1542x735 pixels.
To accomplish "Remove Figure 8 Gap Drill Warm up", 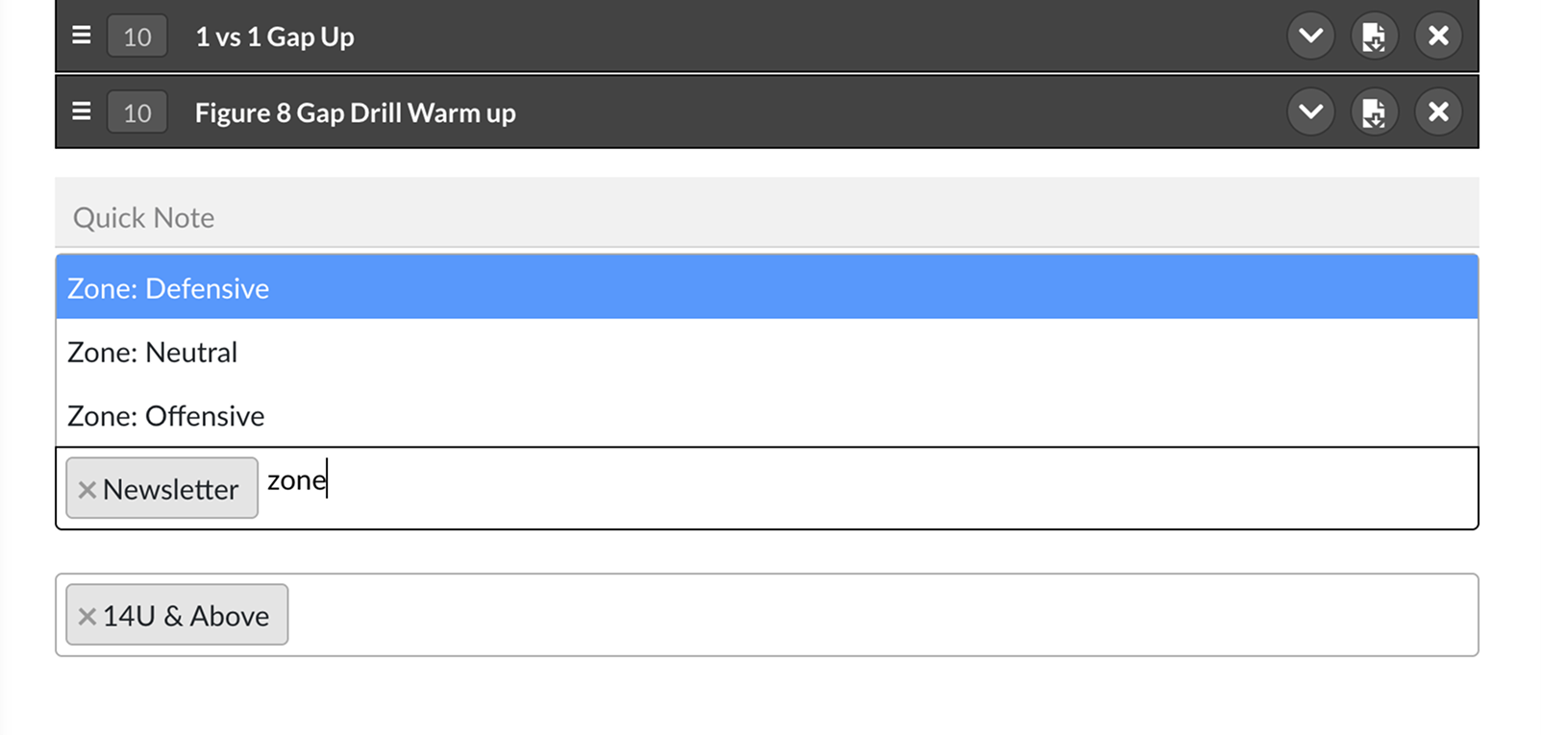I will [x=1438, y=112].
